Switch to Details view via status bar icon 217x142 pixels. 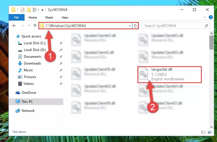pos(203,132)
